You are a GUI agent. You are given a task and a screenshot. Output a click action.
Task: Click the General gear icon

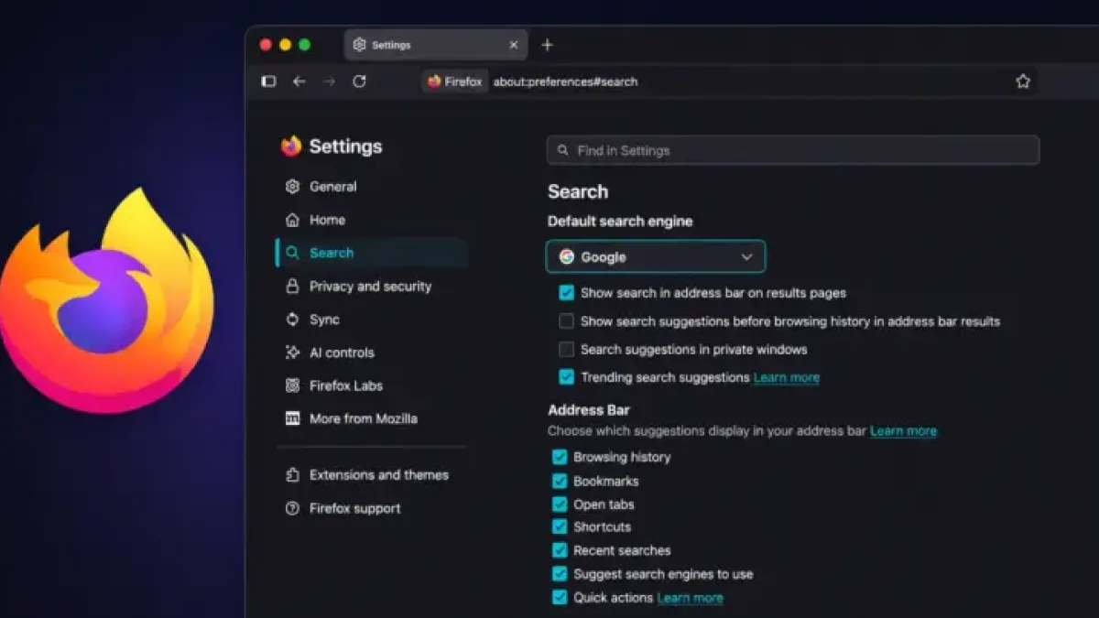(292, 187)
